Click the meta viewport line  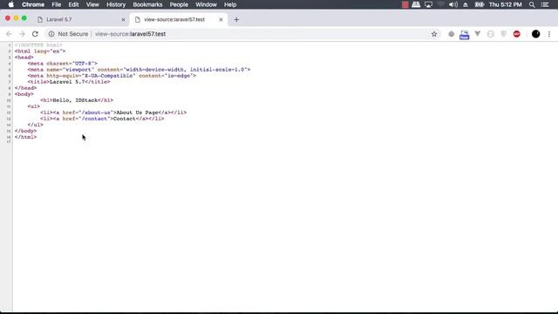coord(139,70)
